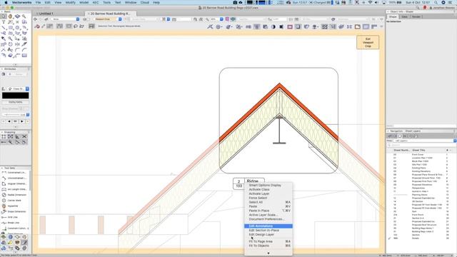Select the Line tool in Basic palette

[4, 28]
